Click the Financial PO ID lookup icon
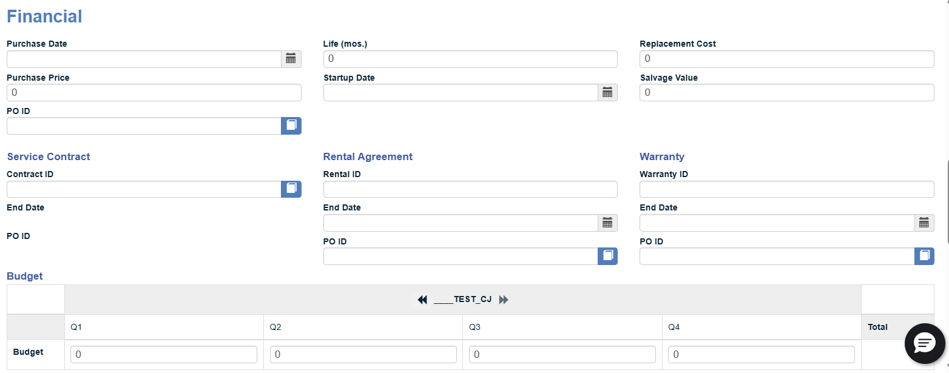This screenshot has width=949, height=373. 291,126
